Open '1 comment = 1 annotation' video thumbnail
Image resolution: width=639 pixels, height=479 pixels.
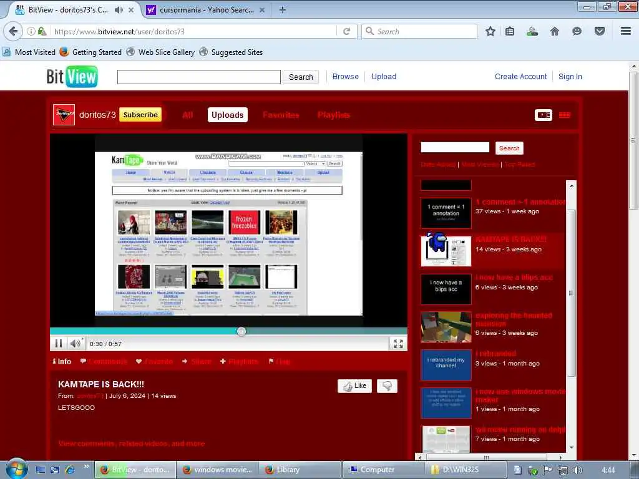(x=446, y=213)
